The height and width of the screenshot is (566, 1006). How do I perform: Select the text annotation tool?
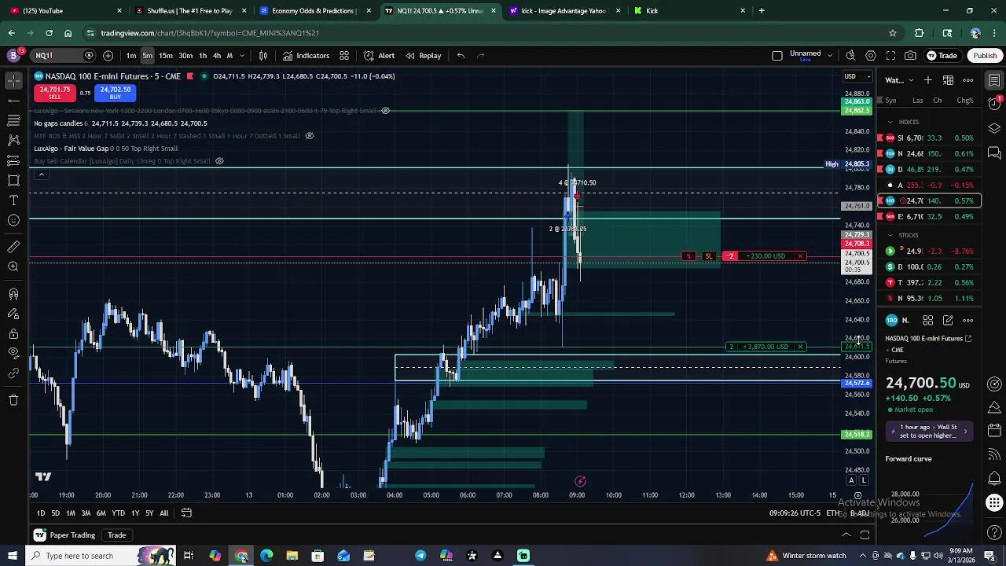[x=13, y=200]
